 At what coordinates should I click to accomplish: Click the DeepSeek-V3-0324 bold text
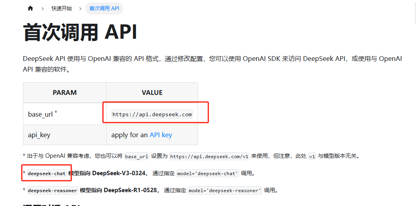(x=119, y=173)
